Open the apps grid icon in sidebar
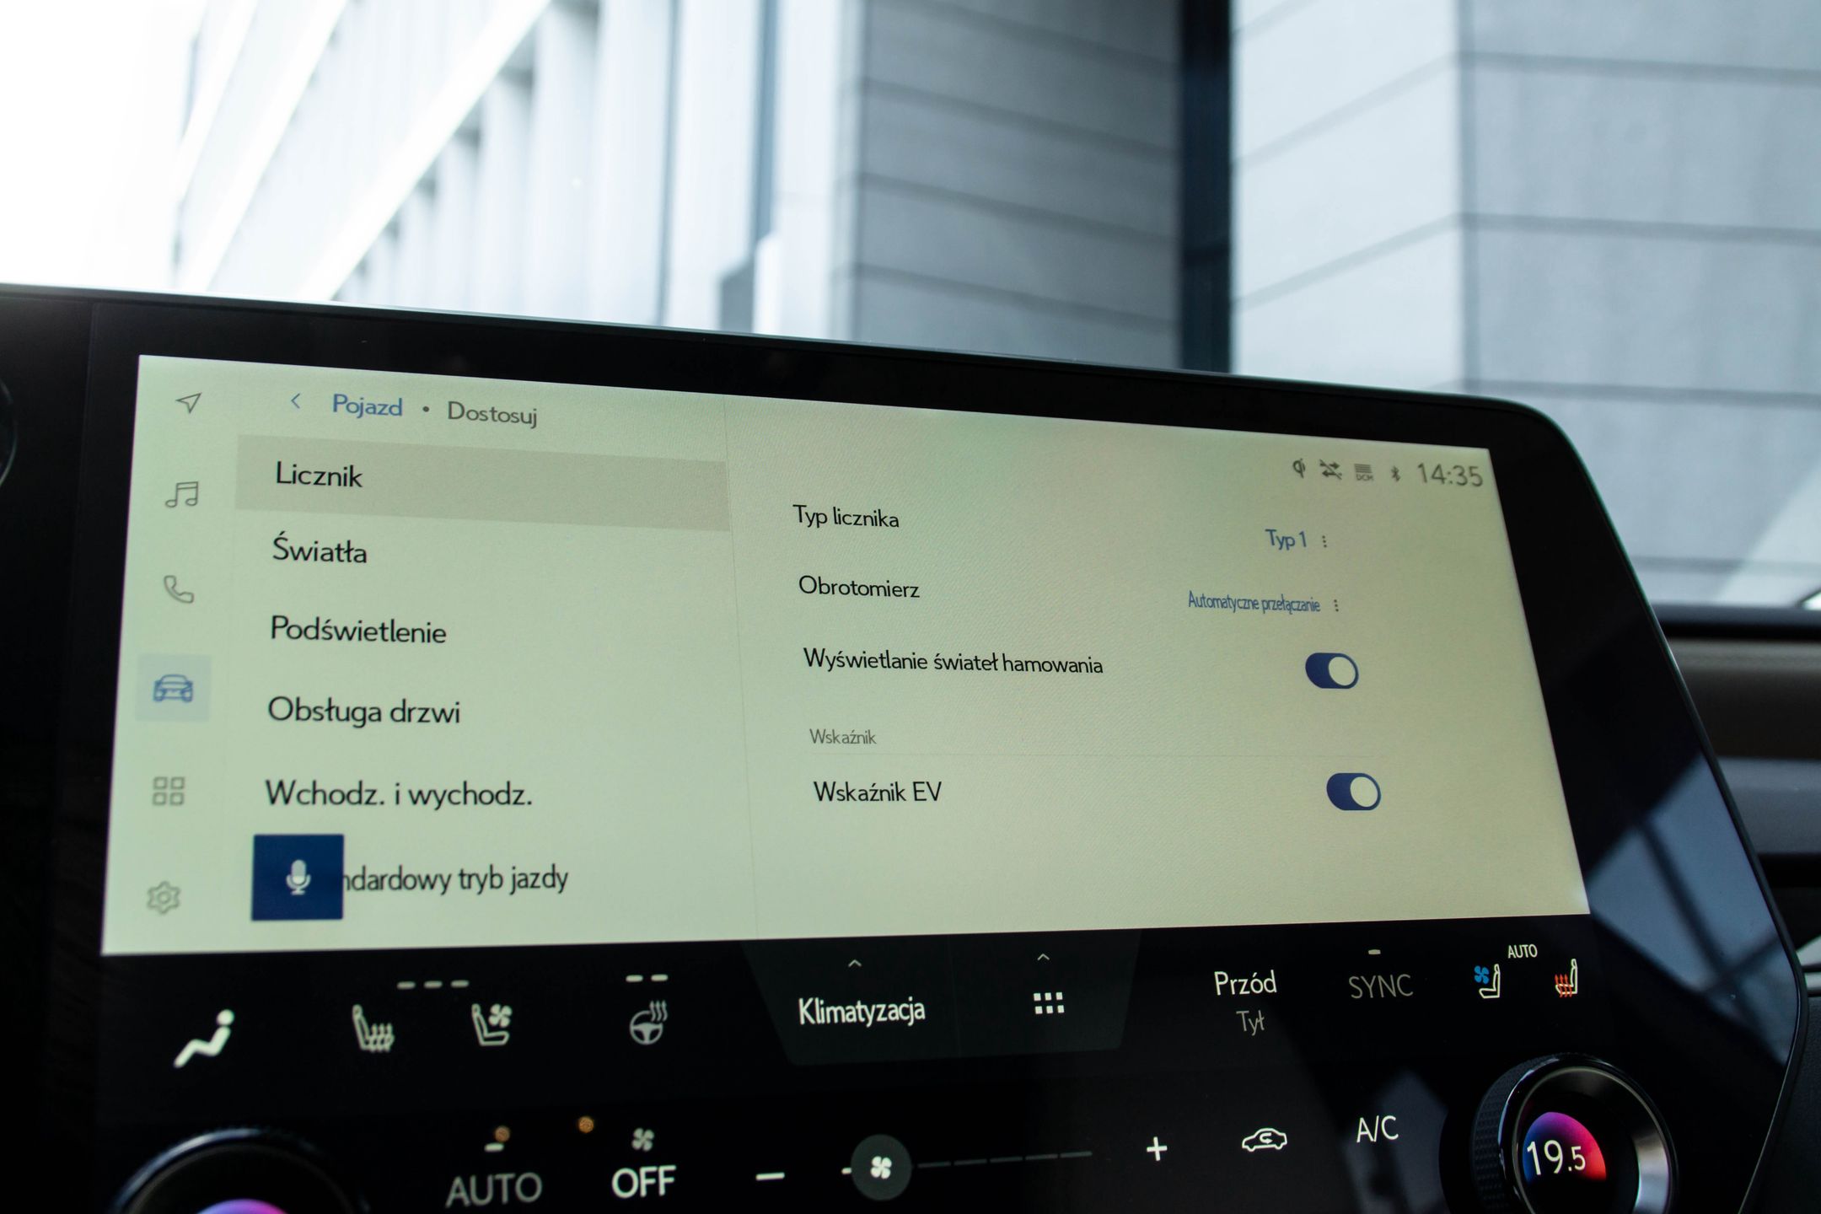This screenshot has width=1821, height=1214. [168, 791]
